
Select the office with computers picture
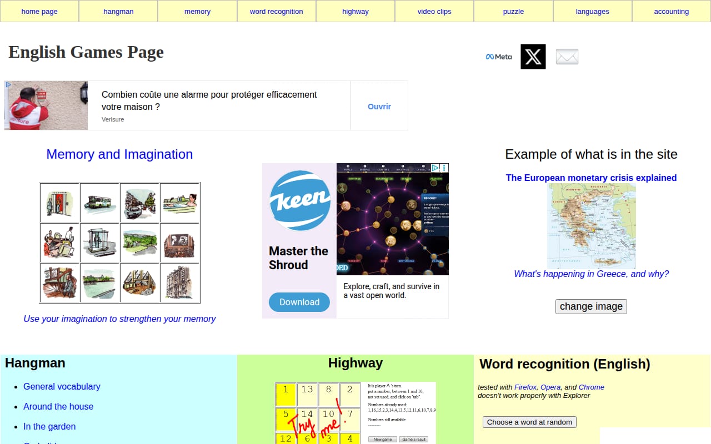point(59,243)
